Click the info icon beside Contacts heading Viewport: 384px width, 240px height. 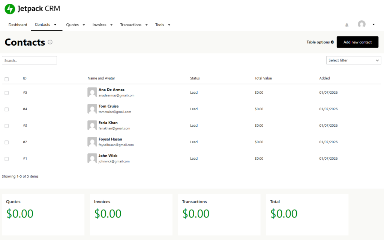pyautogui.click(x=50, y=42)
